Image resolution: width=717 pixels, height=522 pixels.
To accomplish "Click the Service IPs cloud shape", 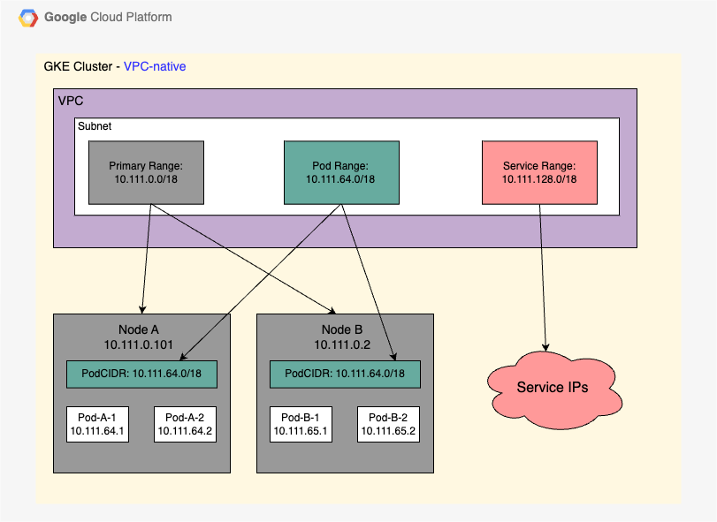I will click(x=554, y=390).
